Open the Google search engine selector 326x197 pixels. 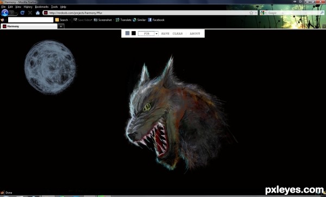pyautogui.click(x=263, y=13)
